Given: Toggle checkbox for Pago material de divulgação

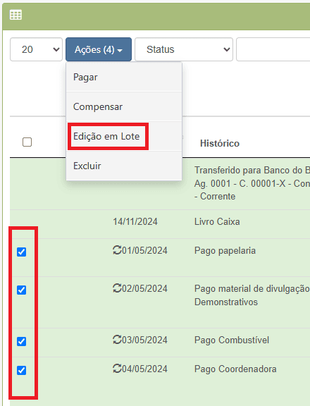Looking at the screenshot, I should pos(21,290).
